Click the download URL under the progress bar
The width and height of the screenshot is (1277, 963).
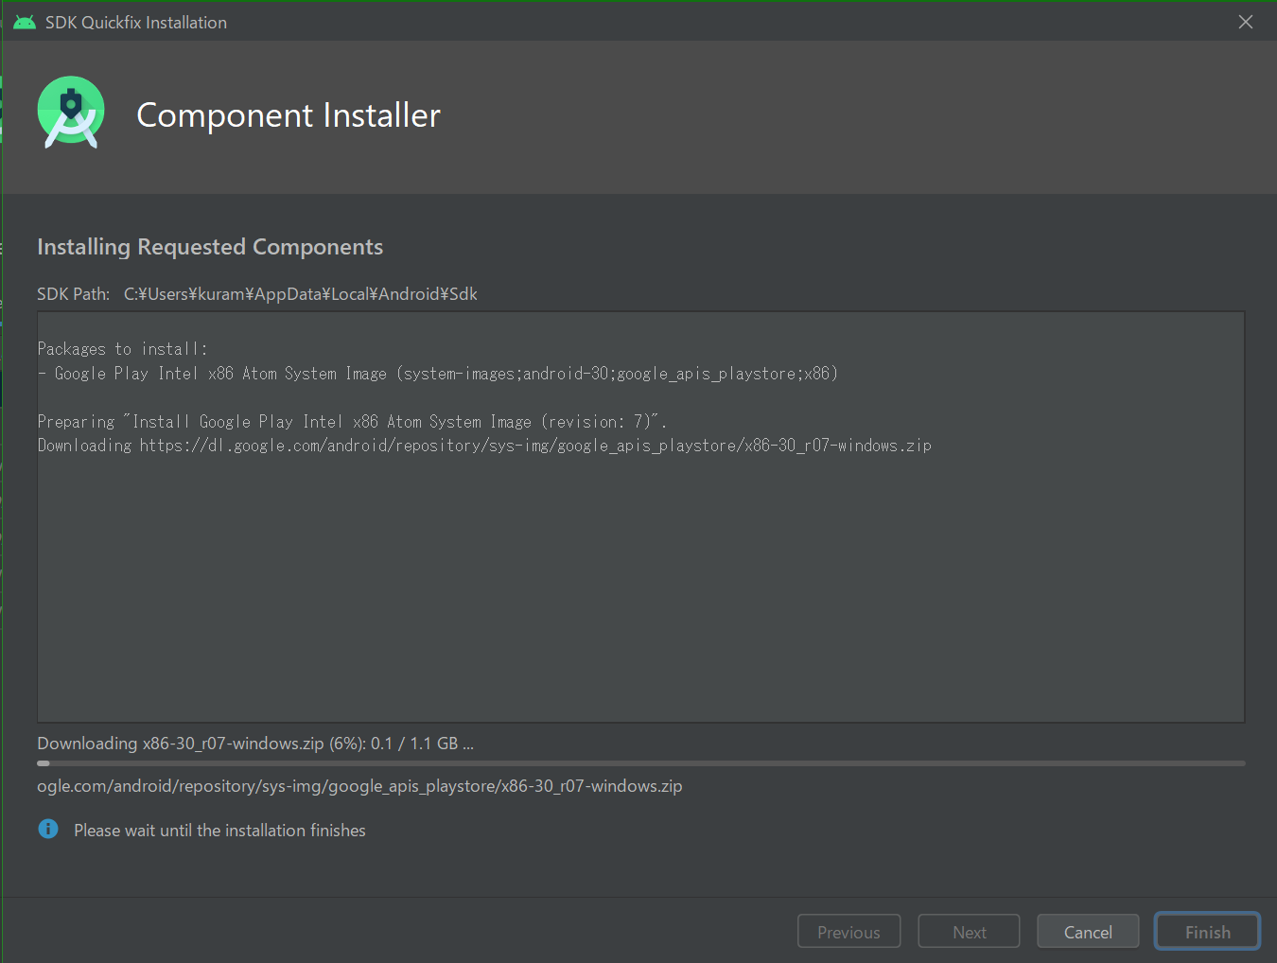pos(359,785)
